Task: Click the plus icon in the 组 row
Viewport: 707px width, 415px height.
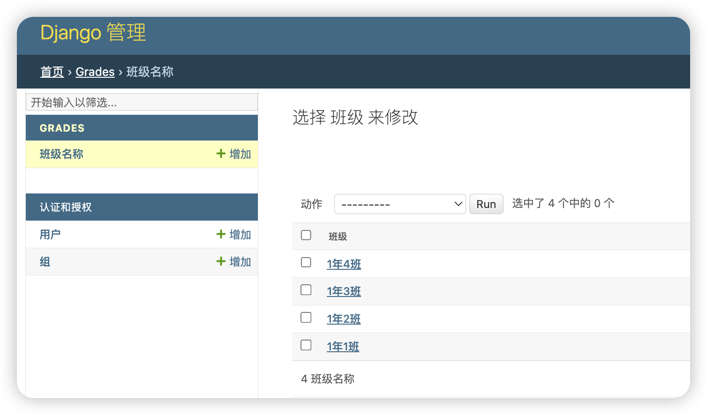Action: click(221, 261)
